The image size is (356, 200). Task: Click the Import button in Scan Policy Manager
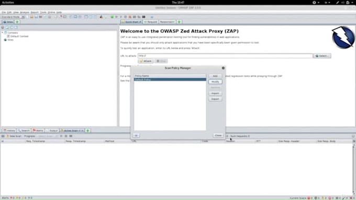215,93
